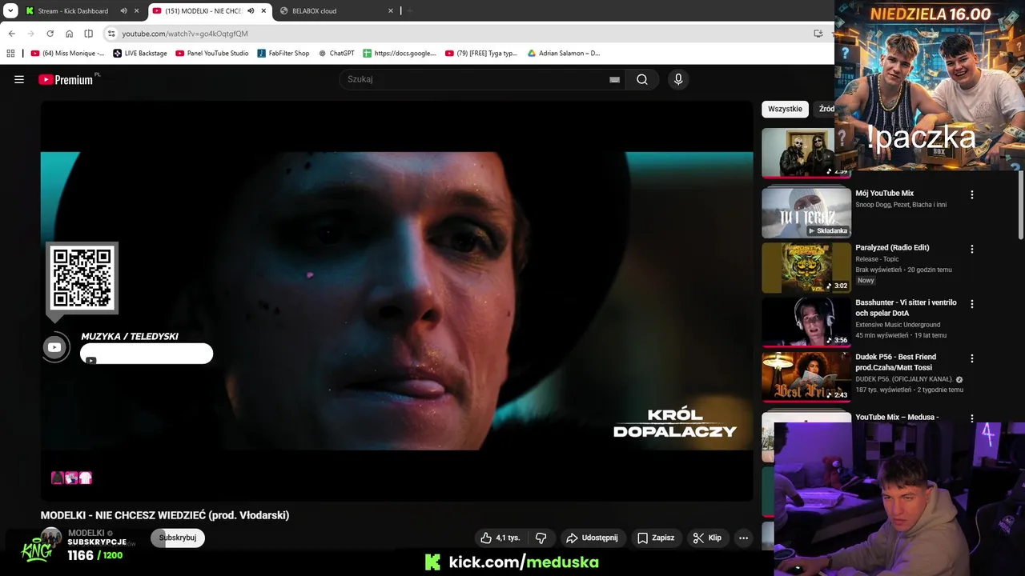Share video with Udostępnij button
This screenshot has width=1025, height=576.
[x=592, y=538]
